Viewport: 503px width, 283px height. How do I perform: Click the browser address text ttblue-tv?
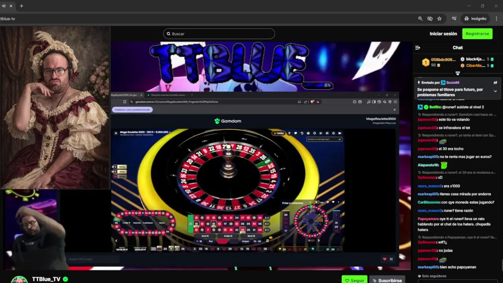coord(7,18)
